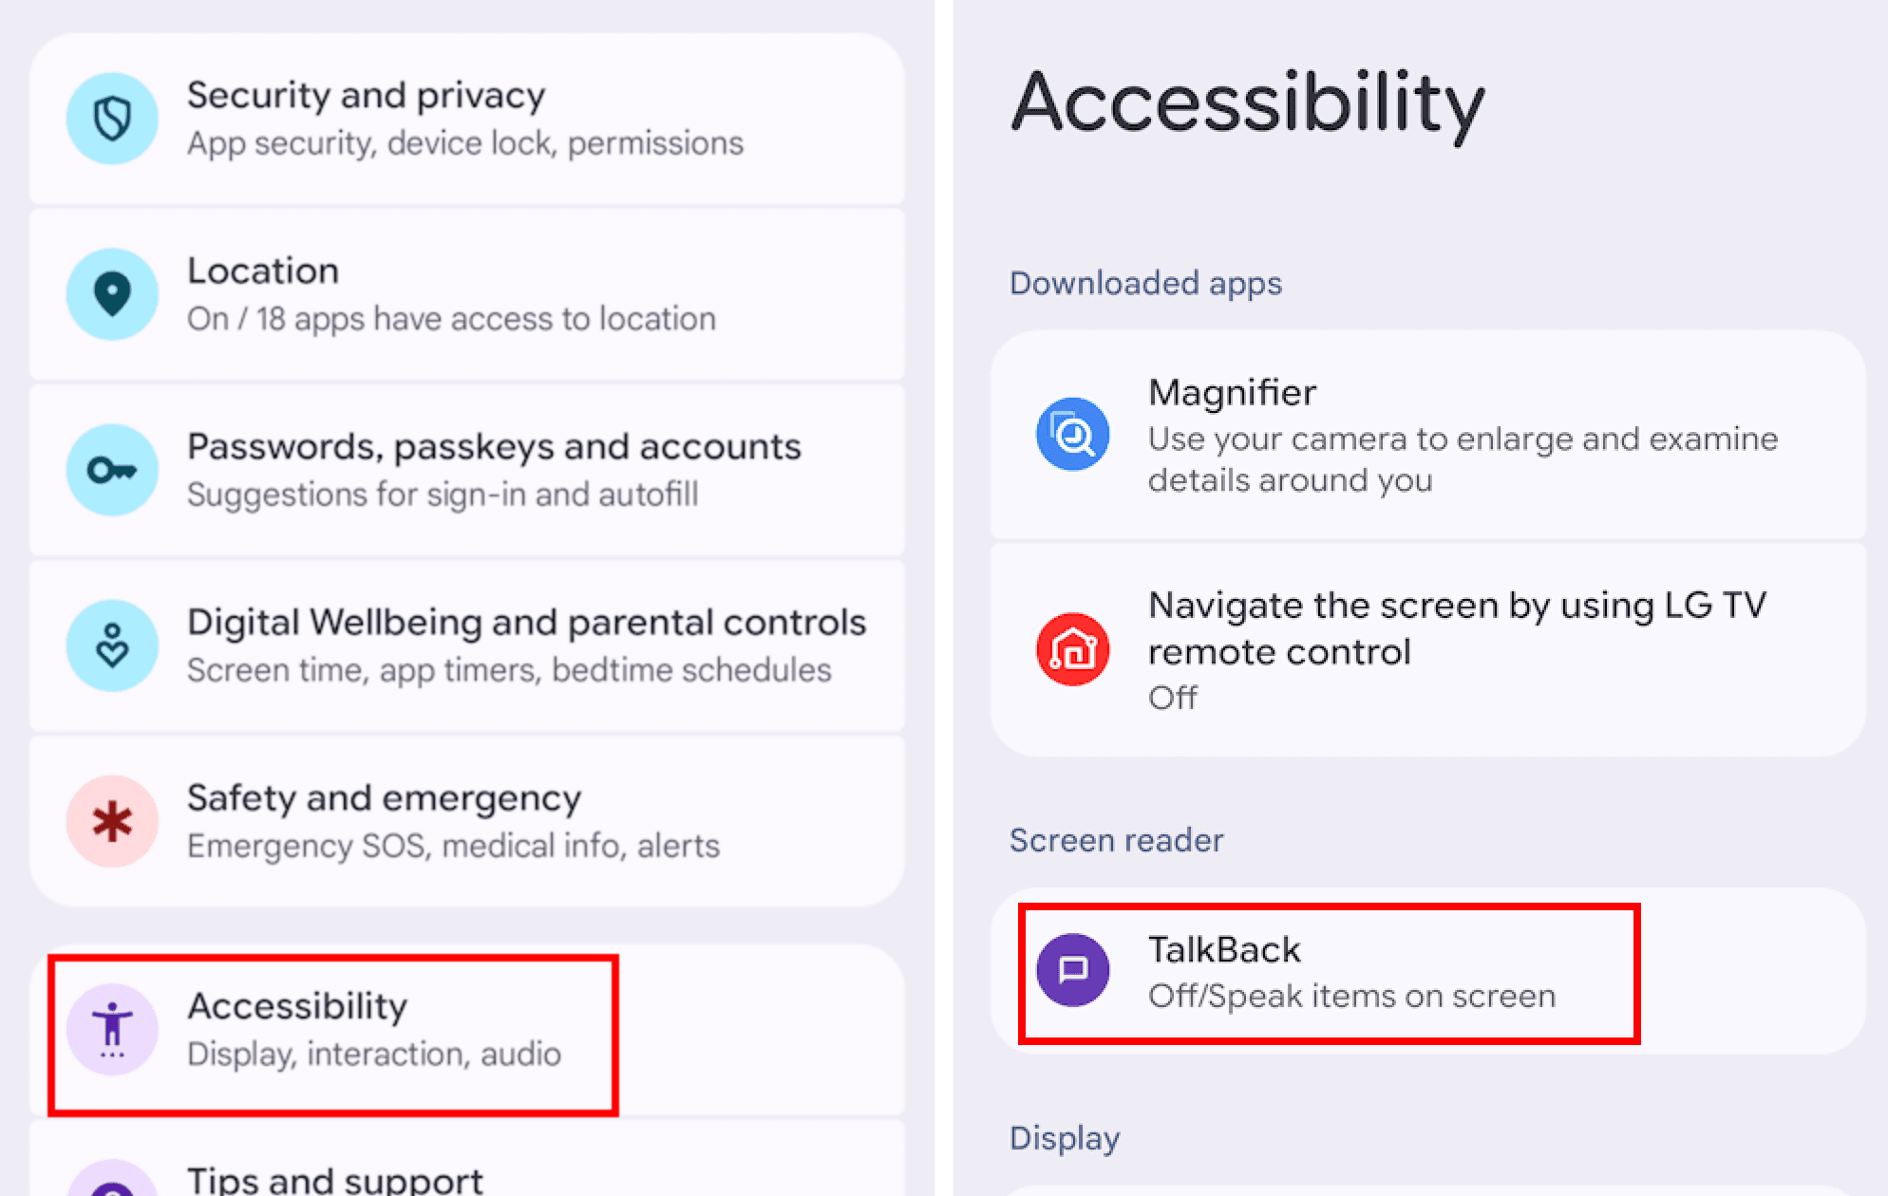Select the LG TV remote navigation option
The width and height of the screenshot is (1888, 1196).
click(x=1425, y=650)
